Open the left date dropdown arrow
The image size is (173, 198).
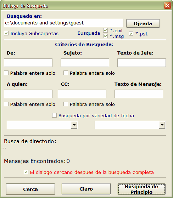click(74, 125)
